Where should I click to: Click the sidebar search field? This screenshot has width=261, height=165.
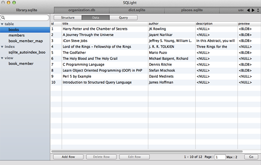(x=25, y=18)
